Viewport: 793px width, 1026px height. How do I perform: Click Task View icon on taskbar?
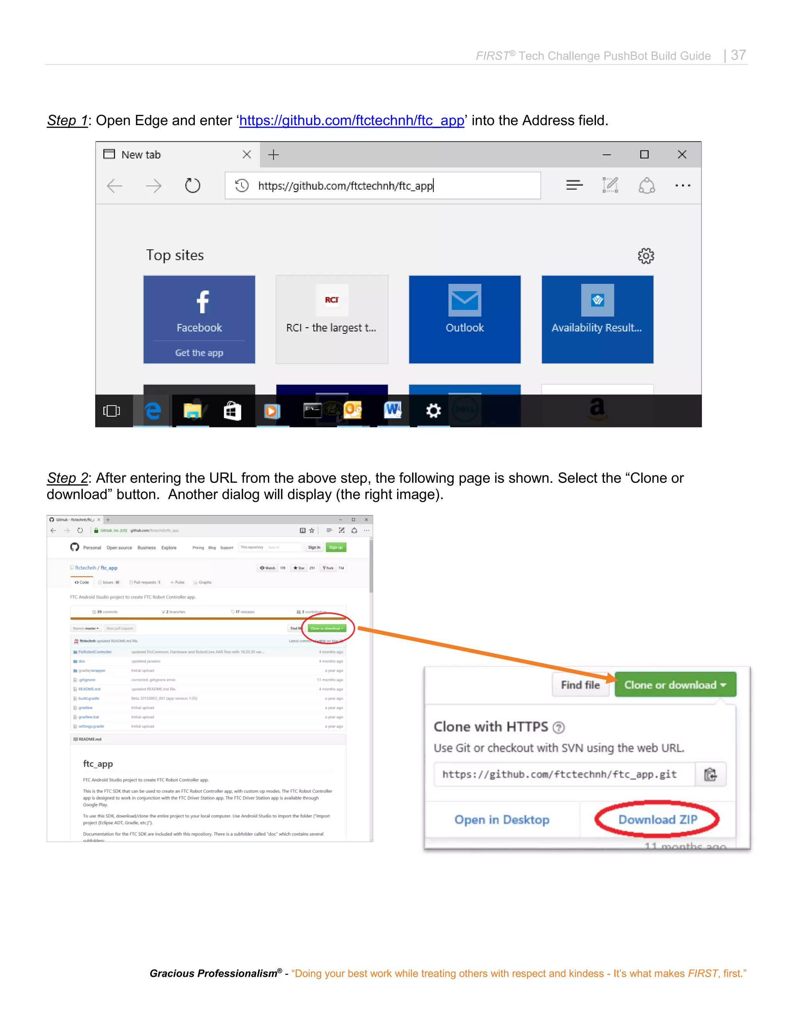coord(112,411)
